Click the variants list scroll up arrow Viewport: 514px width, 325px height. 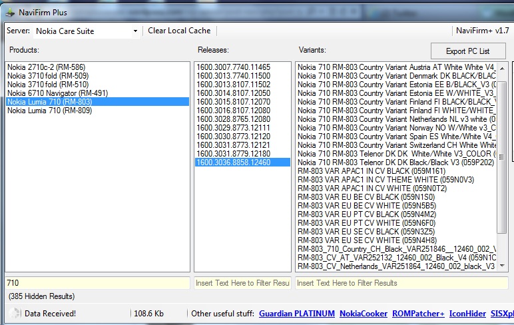(x=502, y=68)
